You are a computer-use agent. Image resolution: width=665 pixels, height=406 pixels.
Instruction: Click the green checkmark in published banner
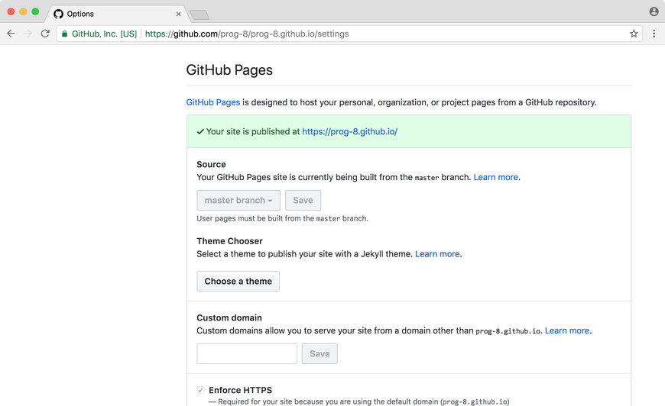click(x=200, y=132)
